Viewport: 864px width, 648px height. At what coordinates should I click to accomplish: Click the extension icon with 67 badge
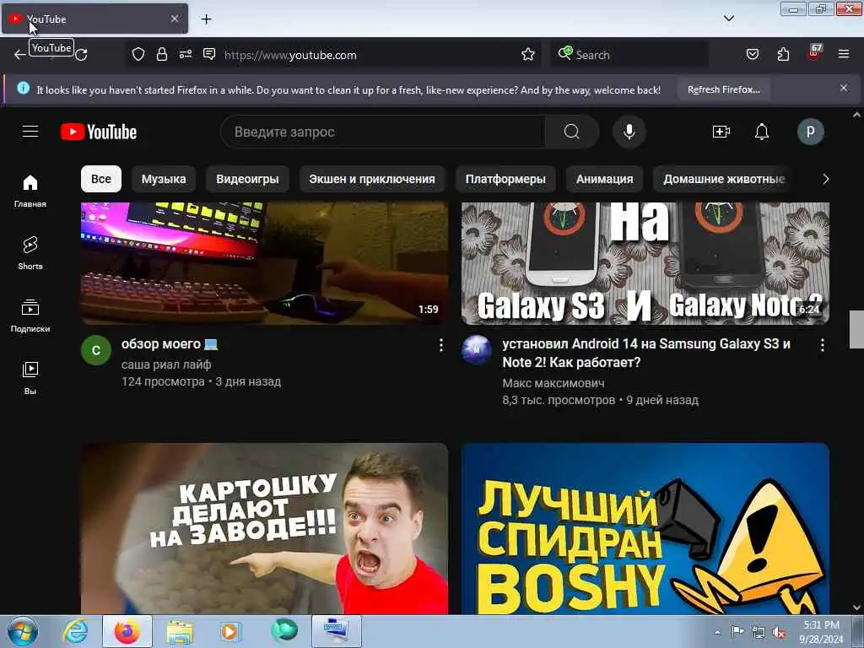click(814, 53)
